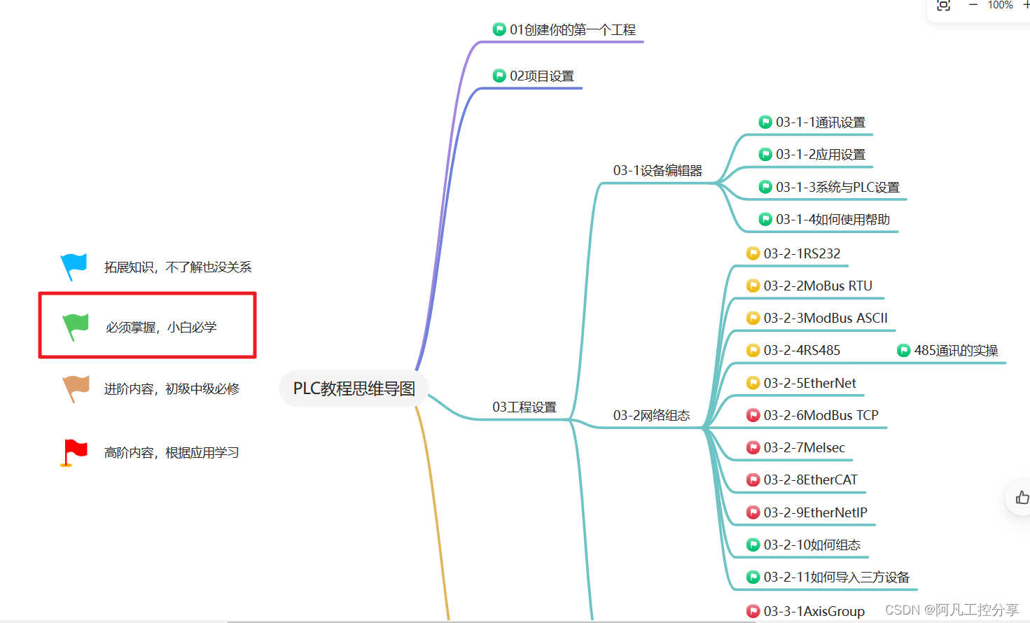The image size is (1030, 623).
Task: Click the red legend flag for 高阶内容
Action: (74, 452)
